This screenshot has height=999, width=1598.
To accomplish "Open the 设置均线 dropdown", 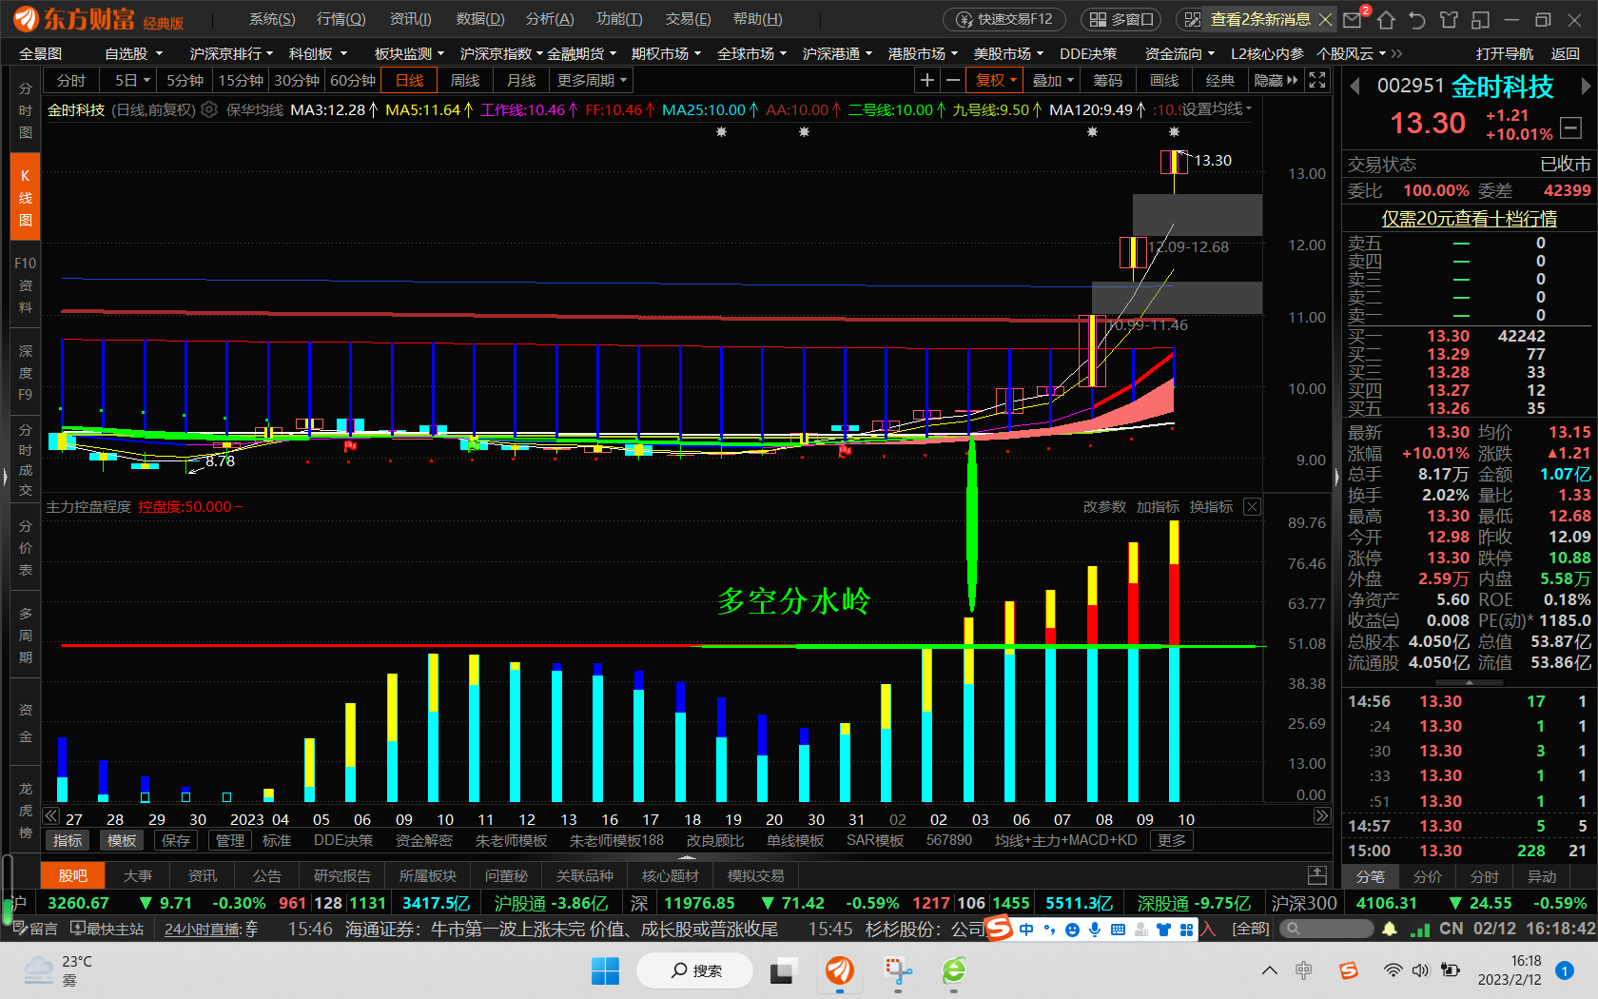I will pyautogui.click(x=1217, y=110).
